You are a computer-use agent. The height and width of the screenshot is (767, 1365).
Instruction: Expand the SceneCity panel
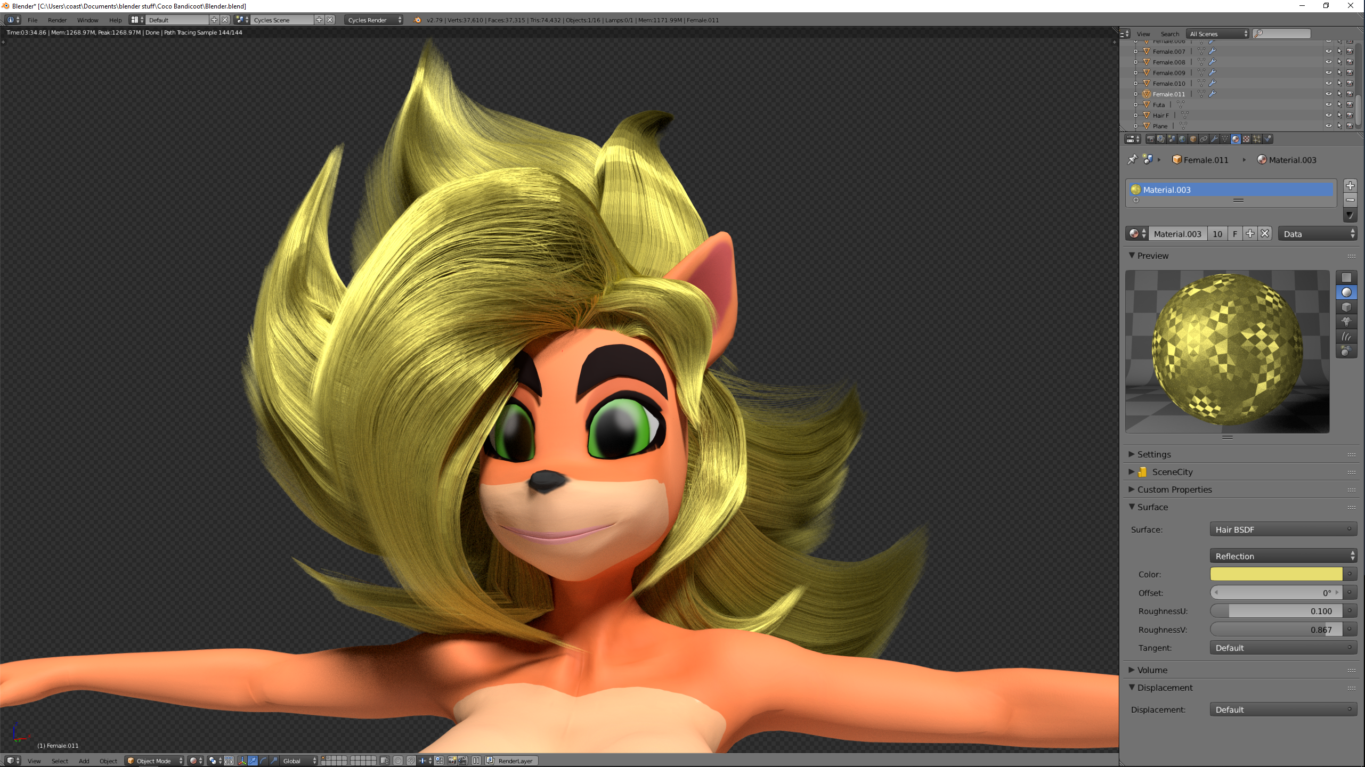1172,472
